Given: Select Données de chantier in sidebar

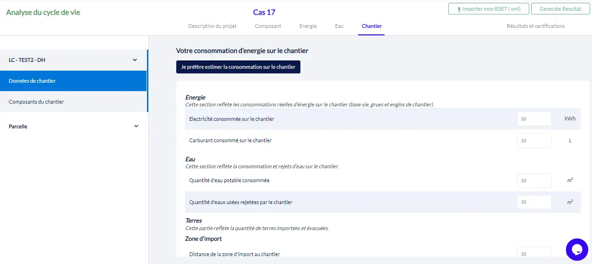Looking at the screenshot, I should (x=73, y=81).
